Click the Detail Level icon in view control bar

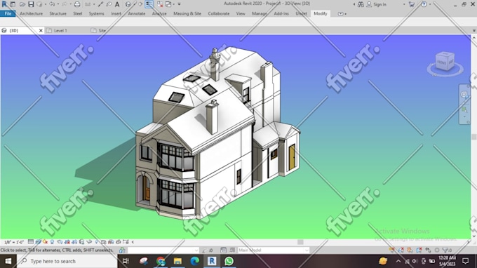[x=30, y=242]
